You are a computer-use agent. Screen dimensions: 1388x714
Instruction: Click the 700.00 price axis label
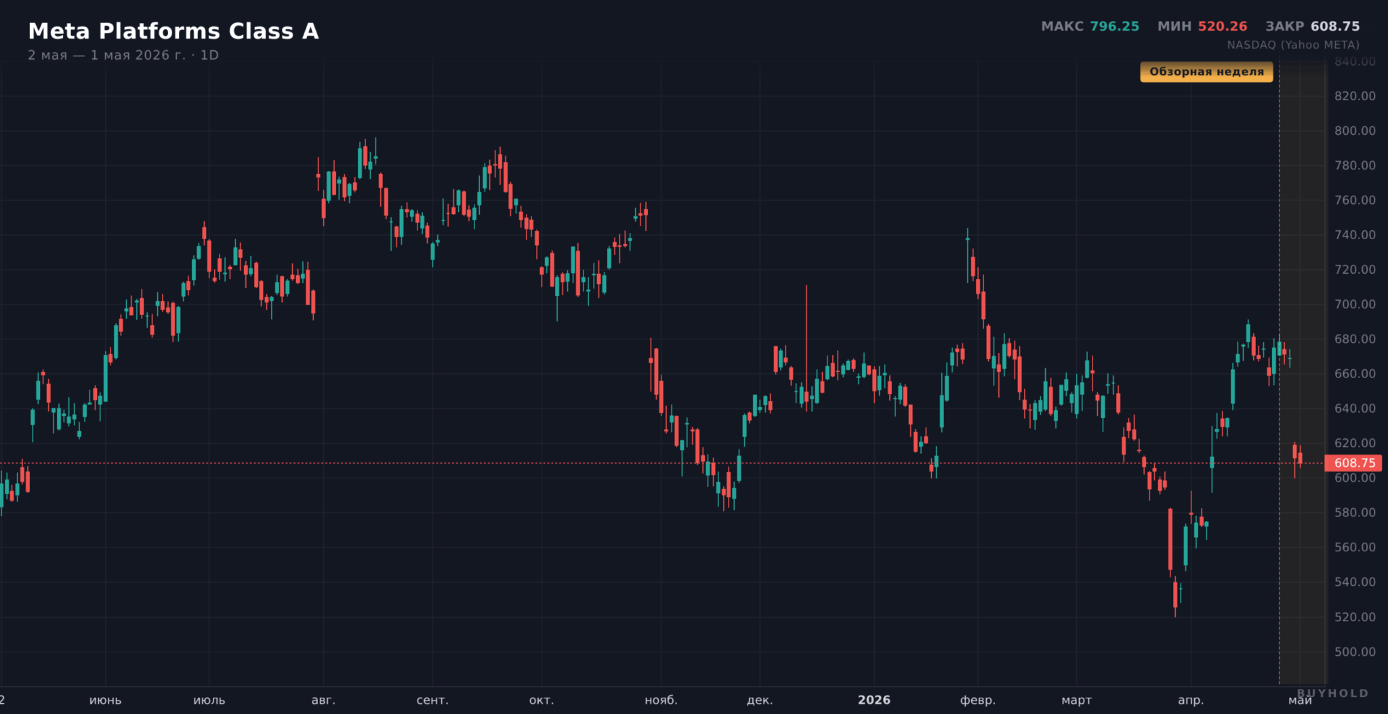(x=1355, y=304)
